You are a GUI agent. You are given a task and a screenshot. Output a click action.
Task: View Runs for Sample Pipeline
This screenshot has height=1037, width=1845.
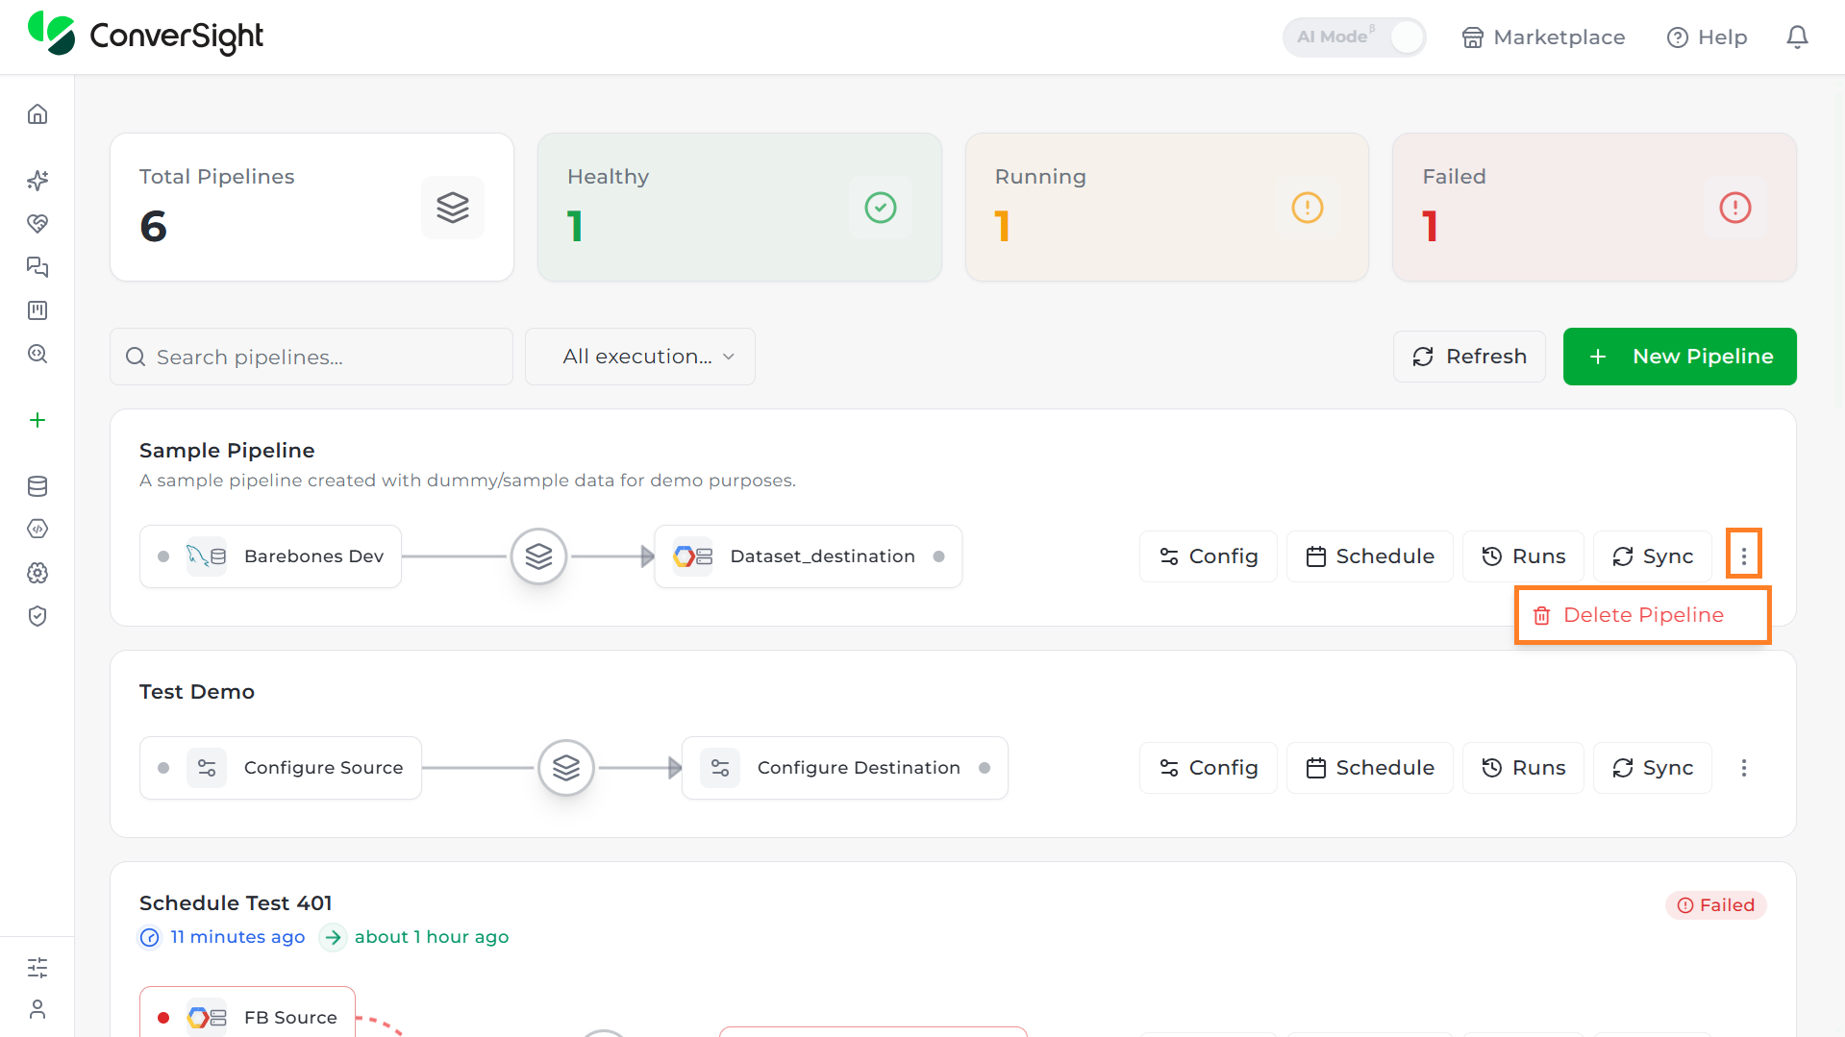1523,556
